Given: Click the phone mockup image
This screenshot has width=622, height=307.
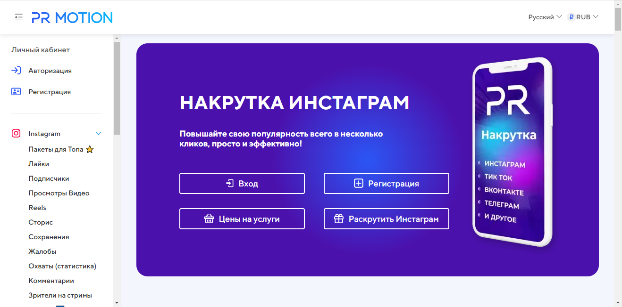Looking at the screenshot, I should point(513,152).
